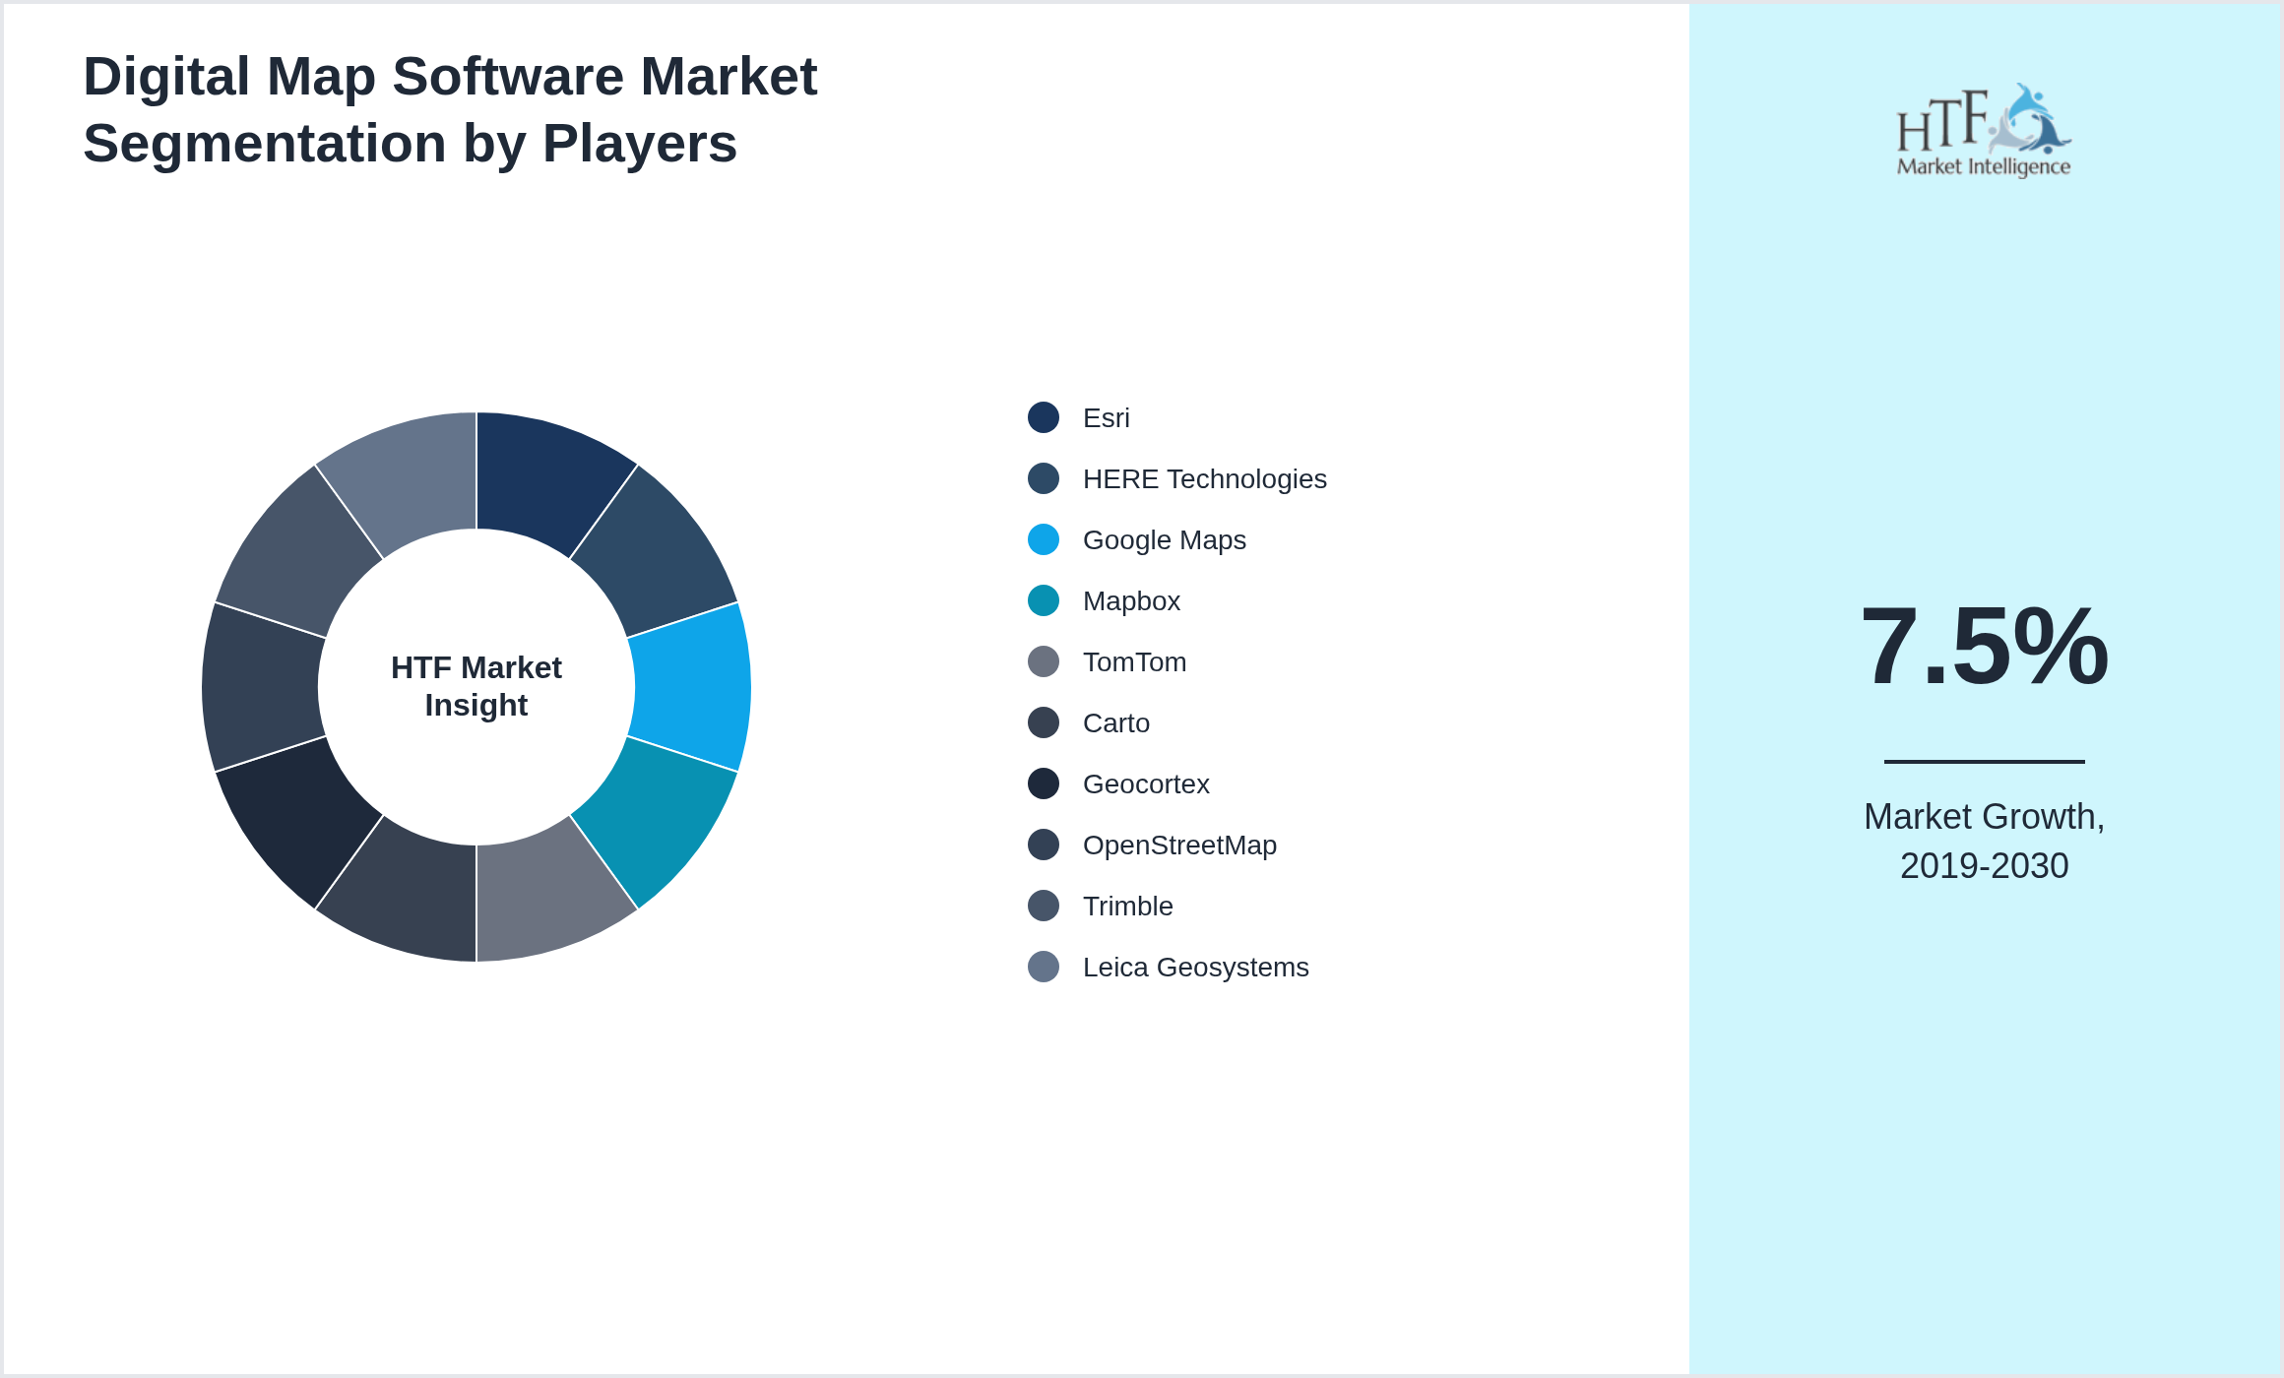Viewport: 2284px width, 1378px height.
Task: Click the HTF Market Insight center label
Action: (476, 686)
